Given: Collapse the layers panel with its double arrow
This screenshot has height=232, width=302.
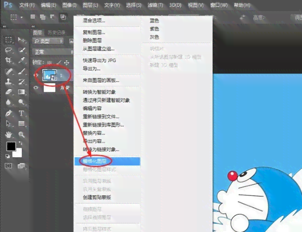Looking at the screenshot, I should point(33,26).
